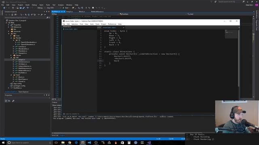This screenshot has height=145, width=259.
Task: Select OpenGLRenderable.cs file
Action: pos(29,42)
